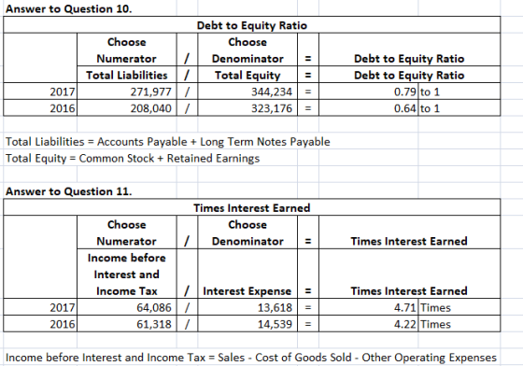
Task: Select 'Income before Interest and Income Tax' header cell
Action: [x=127, y=274]
